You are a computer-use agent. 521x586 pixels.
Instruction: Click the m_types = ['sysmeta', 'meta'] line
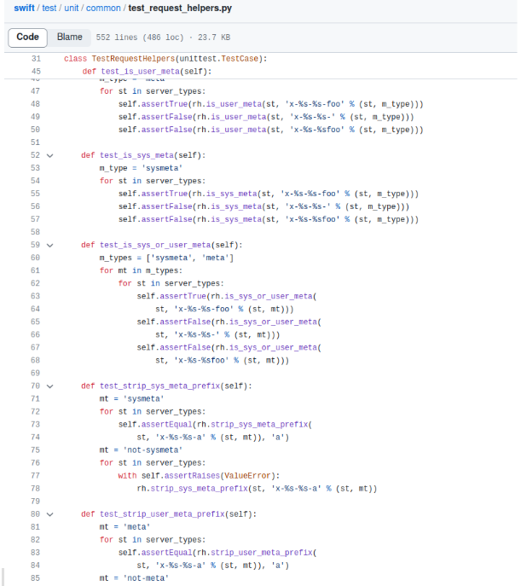tap(166, 258)
